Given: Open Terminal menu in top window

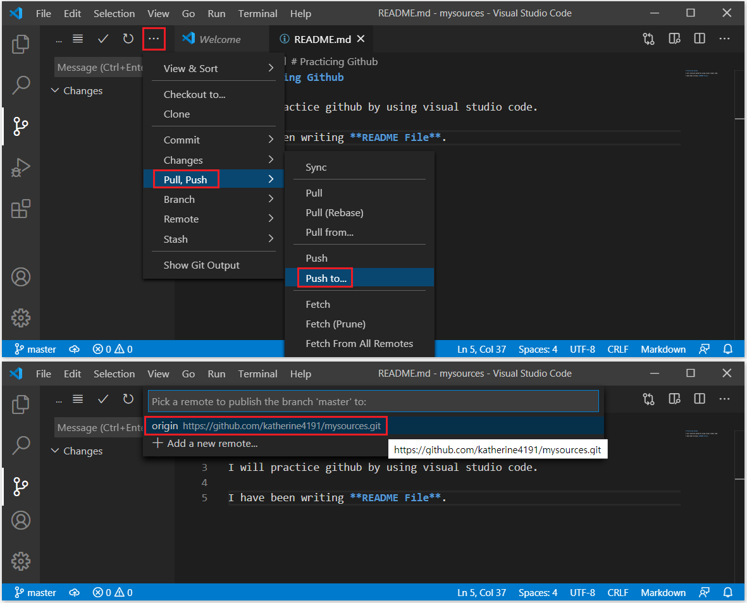Looking at the screenshot, I should tap(257, 14).
